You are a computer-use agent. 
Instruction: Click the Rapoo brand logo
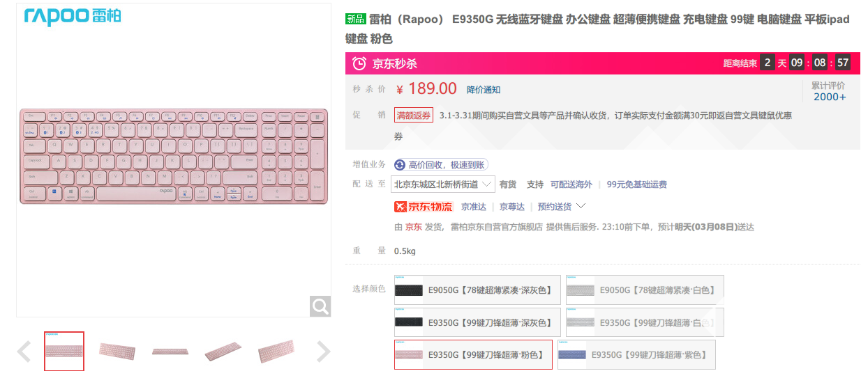[72, 16]
